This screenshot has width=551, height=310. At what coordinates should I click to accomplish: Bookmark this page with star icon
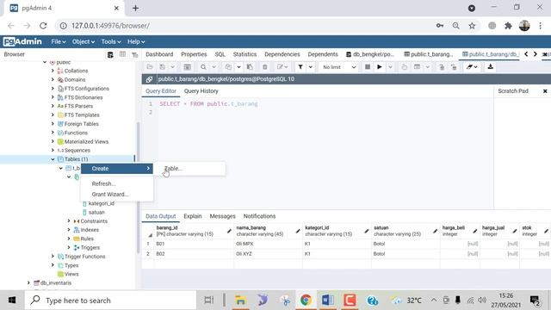pyautogui.click(x=472, y=26)
